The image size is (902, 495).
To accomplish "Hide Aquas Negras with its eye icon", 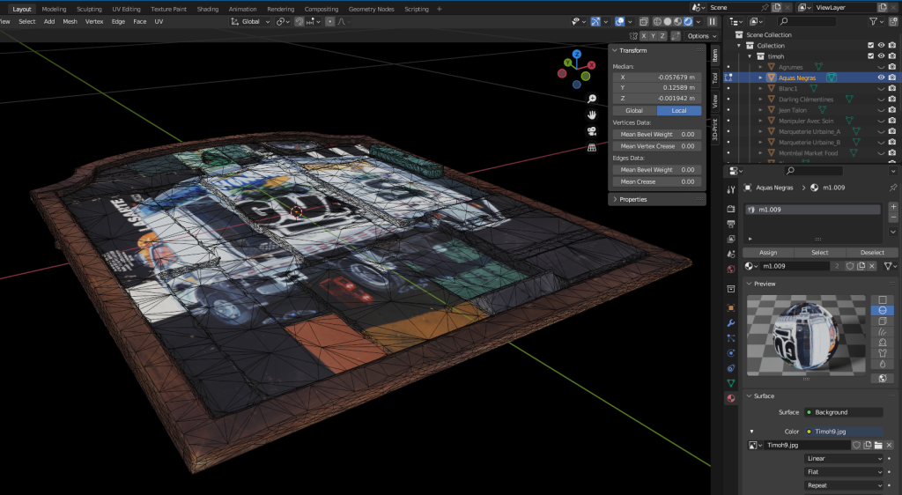I will (881, 78).
